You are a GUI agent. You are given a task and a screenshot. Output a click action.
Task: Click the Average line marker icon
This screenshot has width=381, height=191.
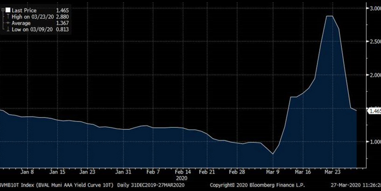coord(8,23)
